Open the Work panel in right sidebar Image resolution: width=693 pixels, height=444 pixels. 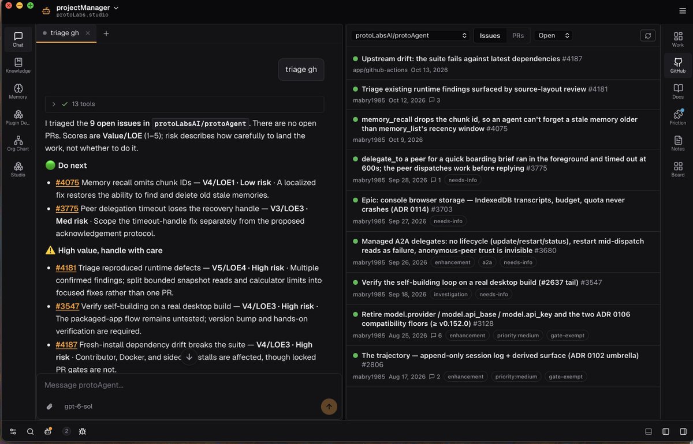(x=677, y=39)
